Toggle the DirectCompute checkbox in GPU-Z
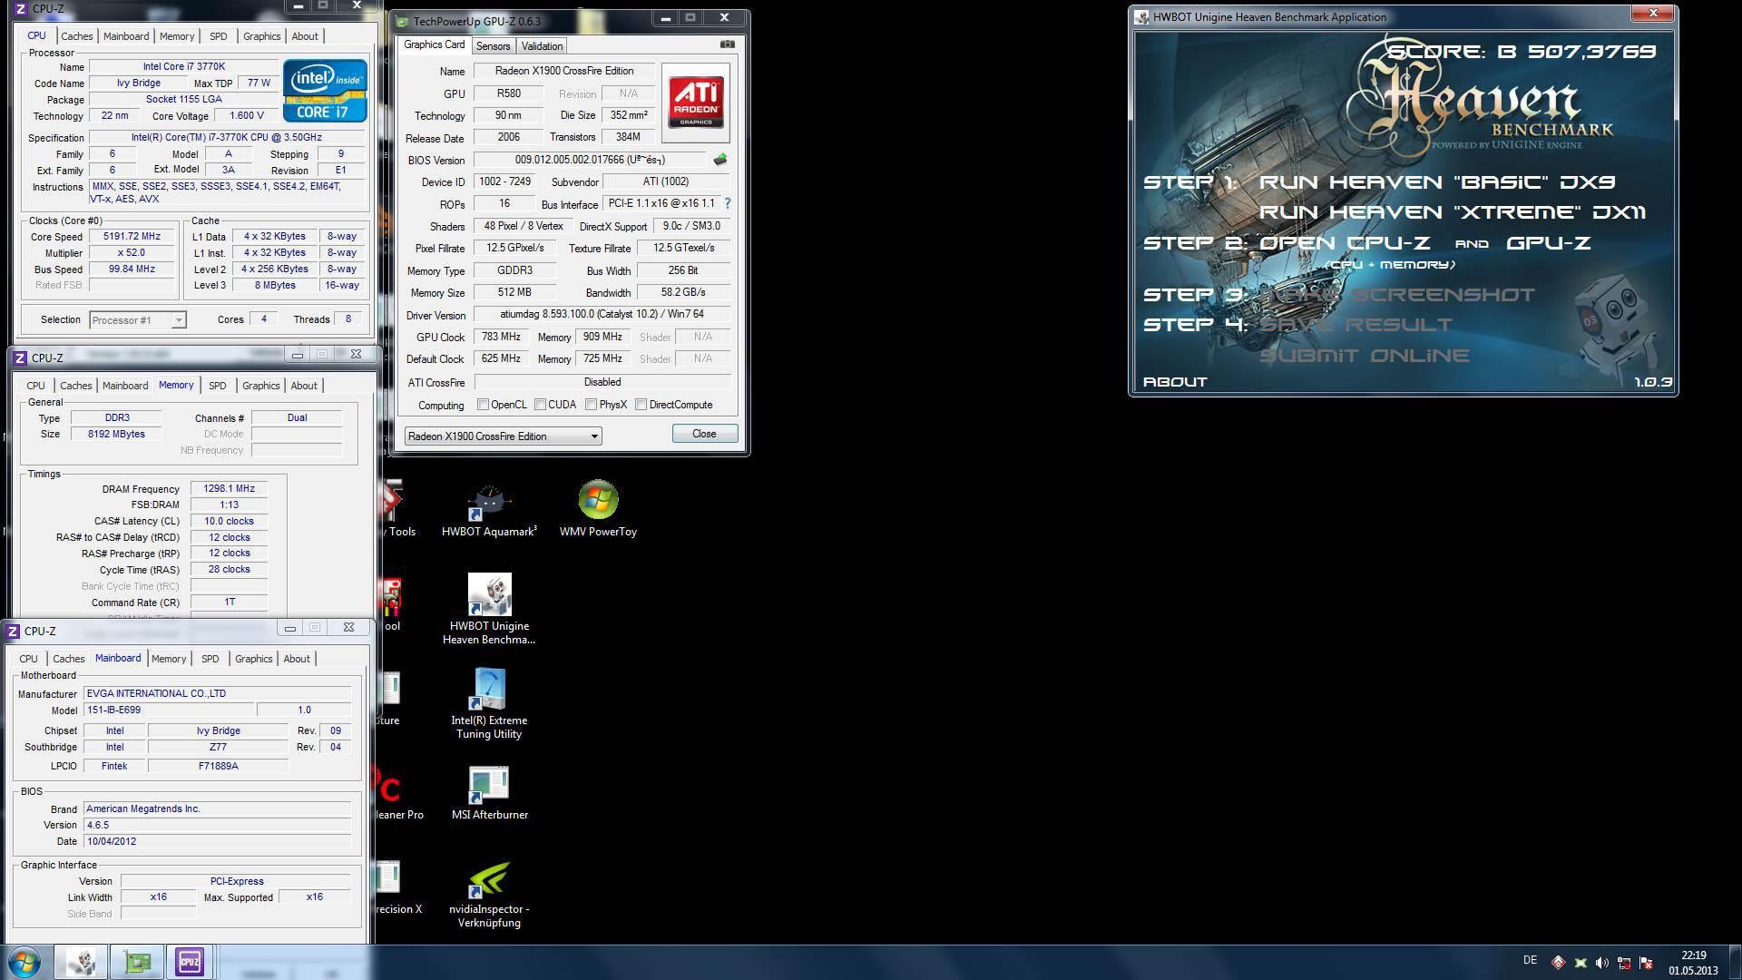Image resolution: width=1742 pixels, height=980 pixels. 641,405
